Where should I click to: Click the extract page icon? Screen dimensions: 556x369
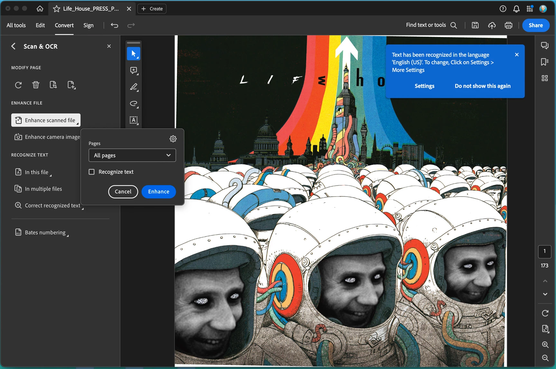click(53, 85)
